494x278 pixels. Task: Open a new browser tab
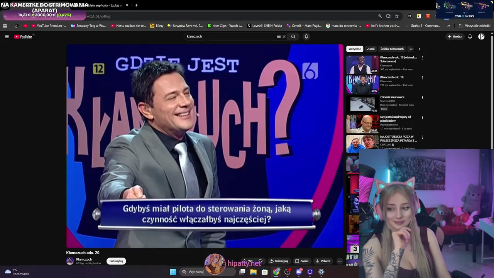(136, 5)
